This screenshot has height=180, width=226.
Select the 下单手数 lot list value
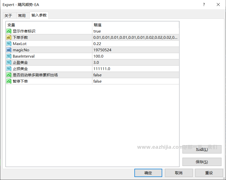[135, 37]
